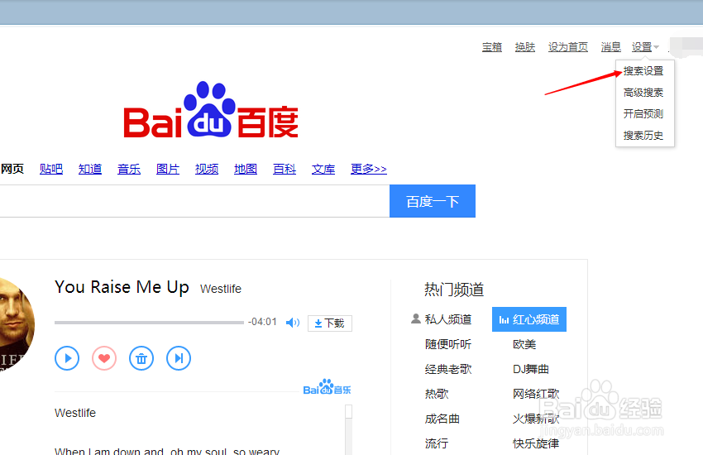Select the 网络红歌 channel
Screen dimensions: 703x455
click(536, 394)
